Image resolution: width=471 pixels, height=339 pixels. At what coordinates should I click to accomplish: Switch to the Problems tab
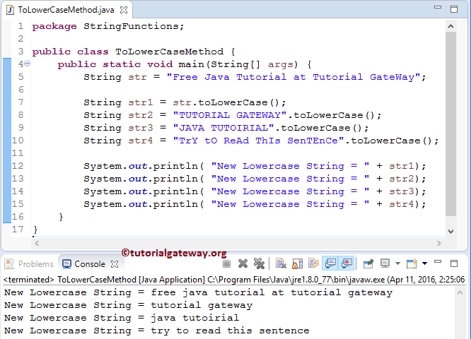[30, 263]
